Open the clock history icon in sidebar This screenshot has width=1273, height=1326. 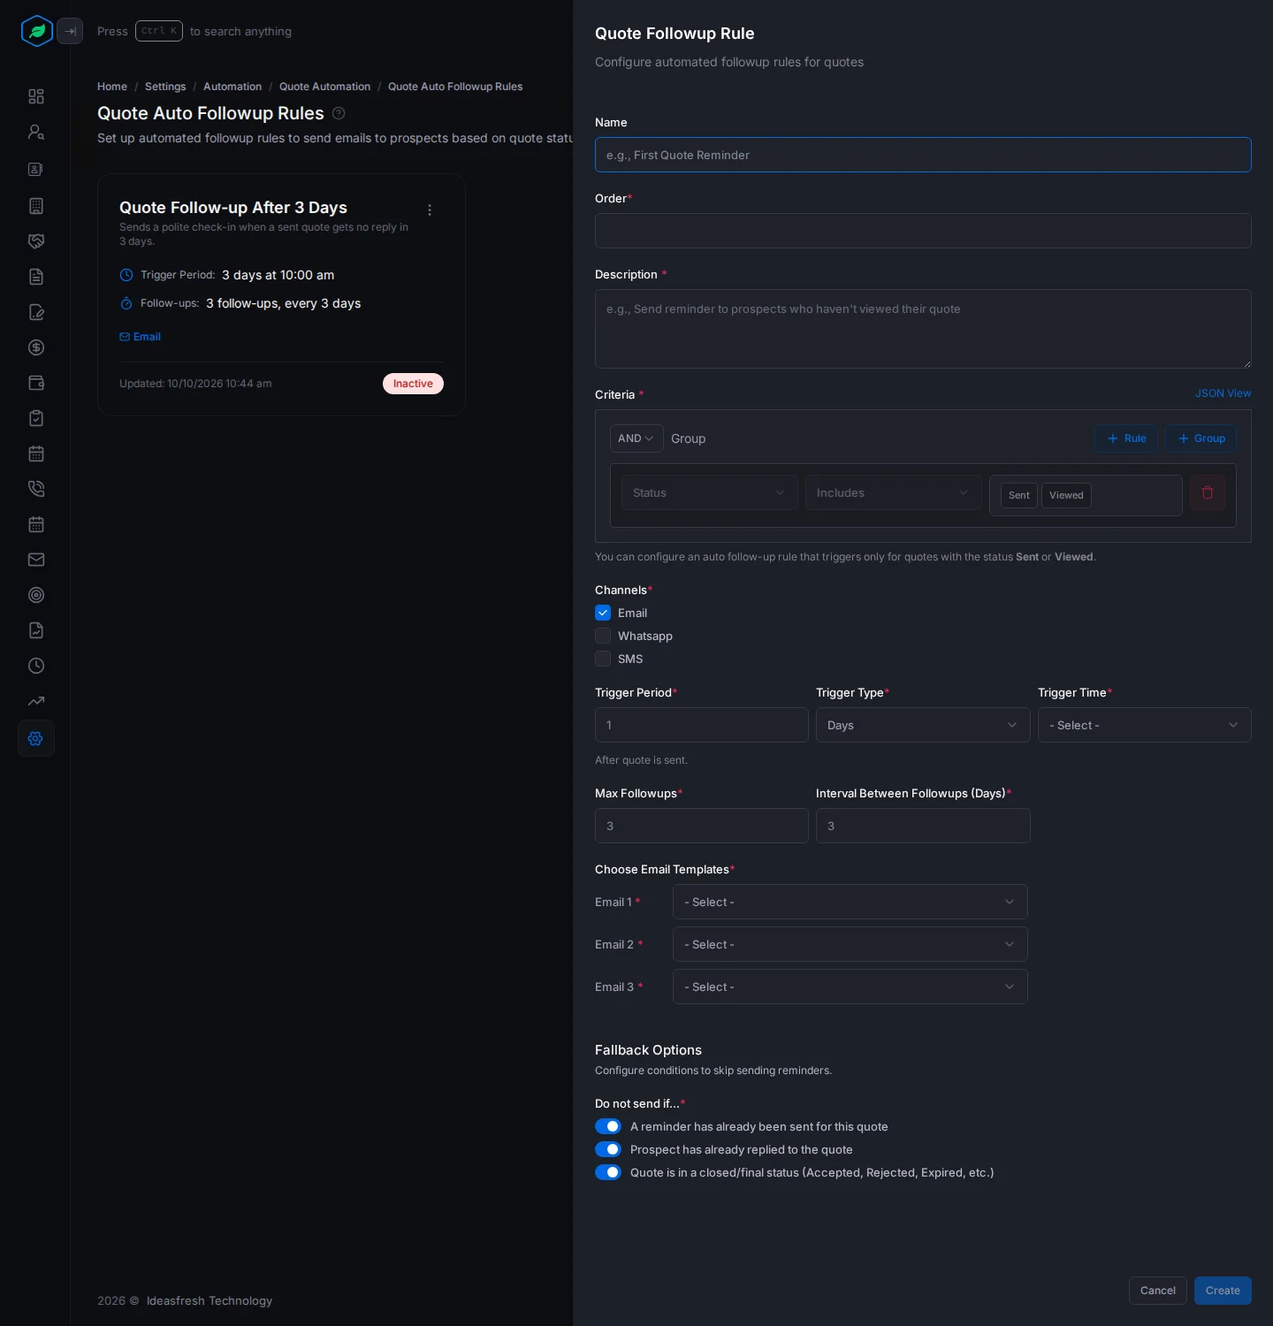pyautogui.click(x=36, y=666)
